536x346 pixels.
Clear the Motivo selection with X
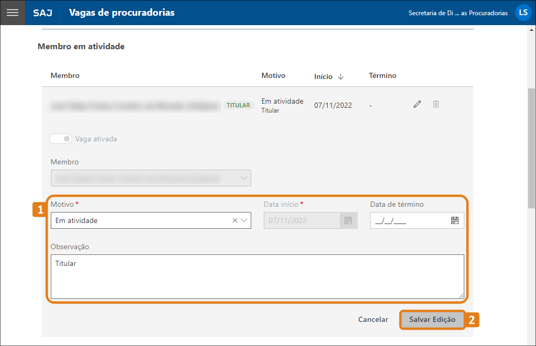[235, 220]
